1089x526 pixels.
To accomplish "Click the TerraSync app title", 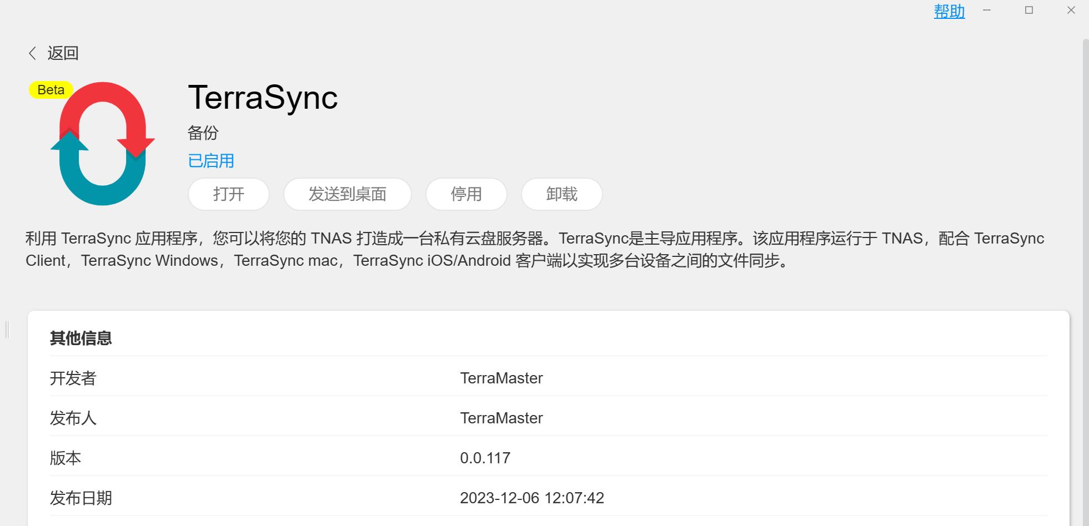I will [263, 98].
